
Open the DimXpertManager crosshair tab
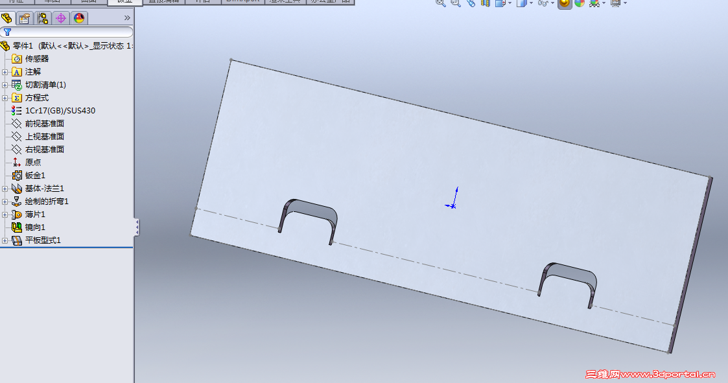61,18
